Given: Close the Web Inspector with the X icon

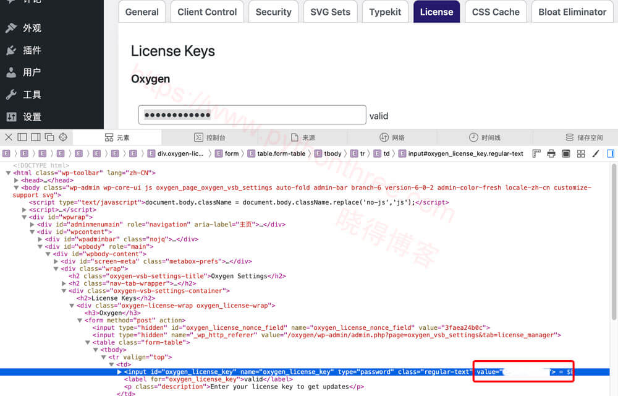Looking at the screenshot, I should tap(9, 137).
